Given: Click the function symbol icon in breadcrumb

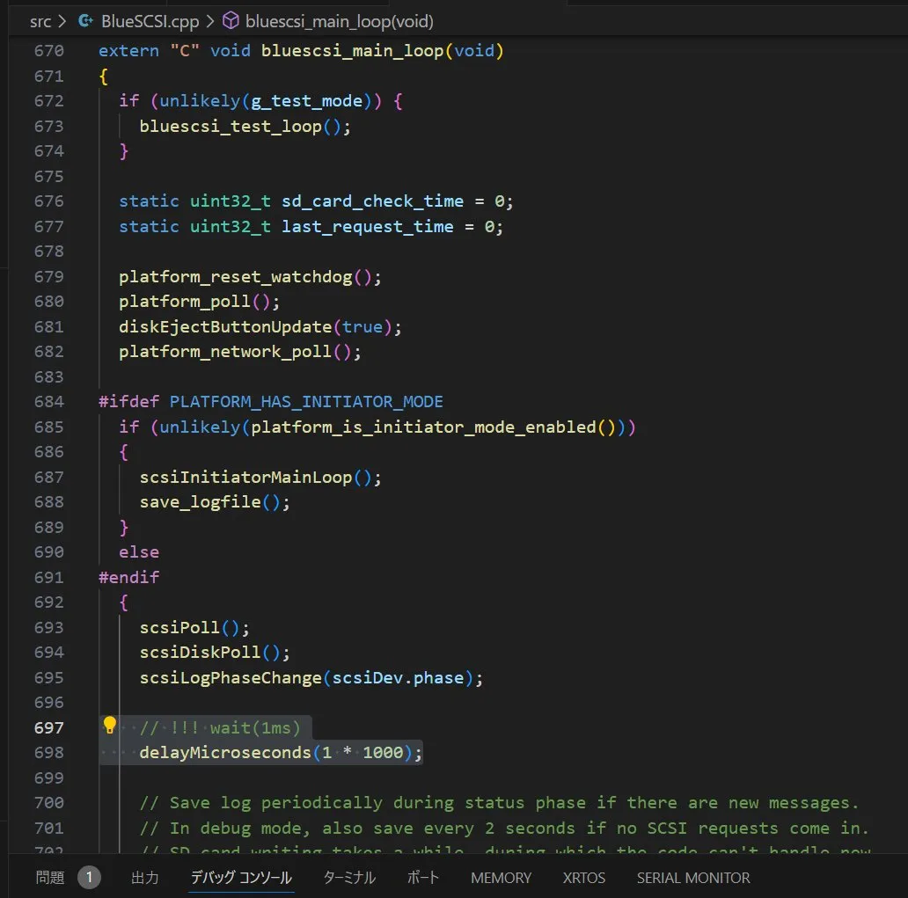Looking at the screenshot, I should 231,21.
